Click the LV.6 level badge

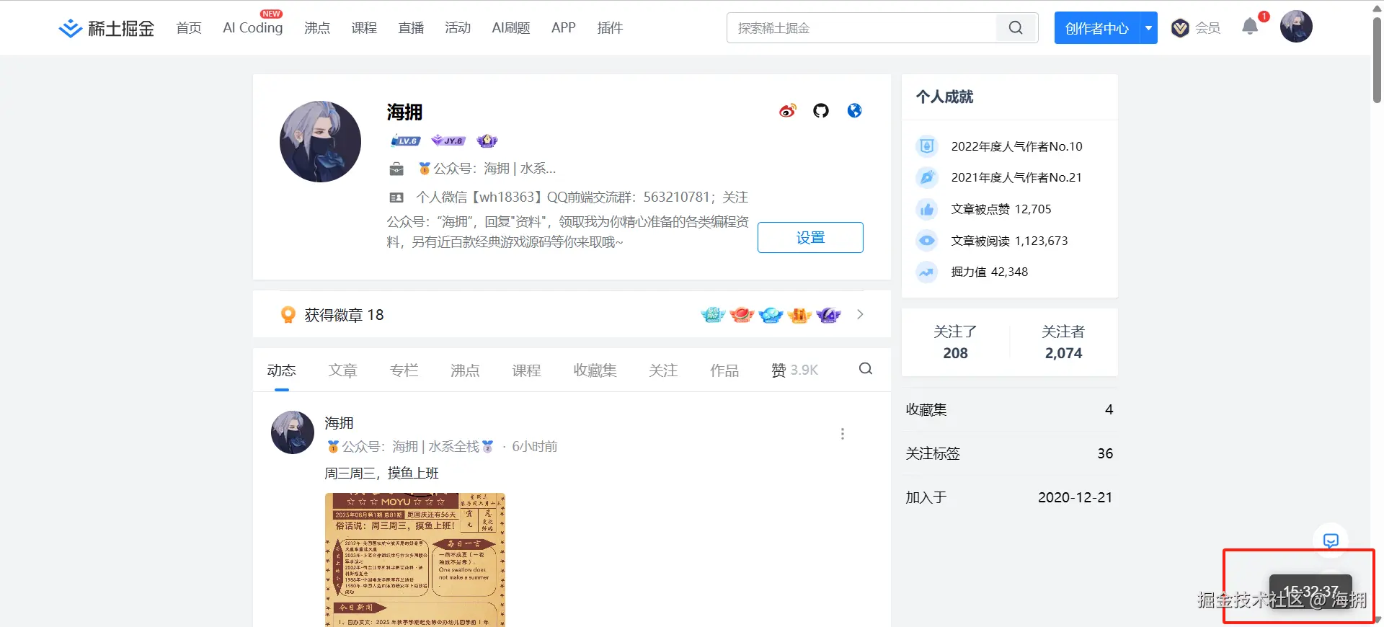pyautogui.click(x=406, y=141)
